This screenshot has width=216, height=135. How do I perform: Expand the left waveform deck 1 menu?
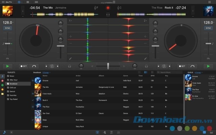(70, 21)
